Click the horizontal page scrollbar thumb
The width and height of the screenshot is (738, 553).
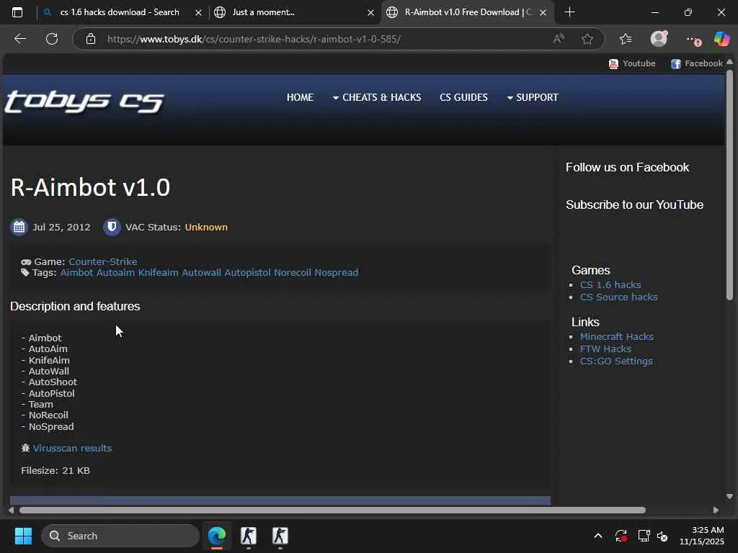tap(332, 511)
